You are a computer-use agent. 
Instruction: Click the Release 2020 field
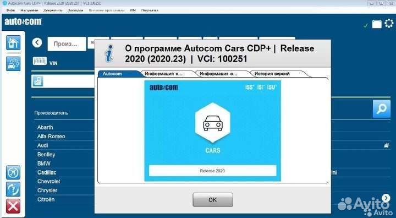212,171
